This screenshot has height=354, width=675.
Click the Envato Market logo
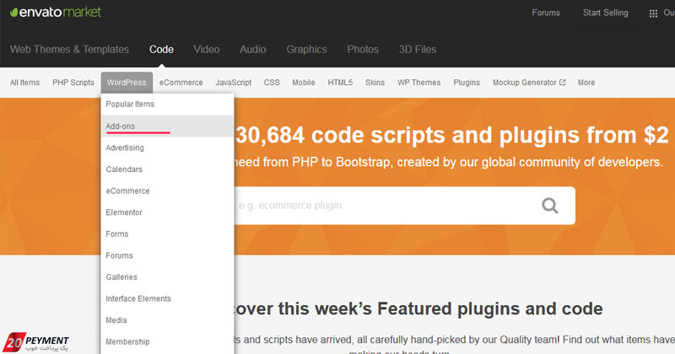point(56,12)
